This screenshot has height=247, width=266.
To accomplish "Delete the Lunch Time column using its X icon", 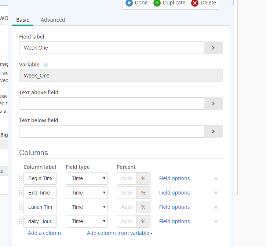I will tap(216, 207).
